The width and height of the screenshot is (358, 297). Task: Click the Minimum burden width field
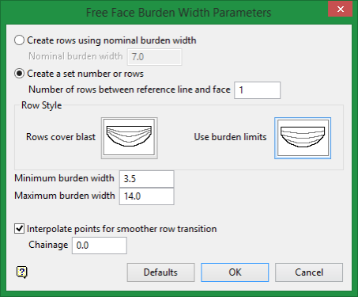147,179
